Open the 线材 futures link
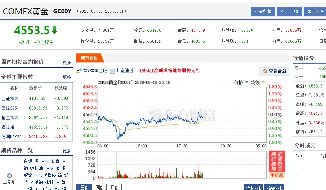The height and width of the screenshot is (190, 326). [x=49, y=183]
